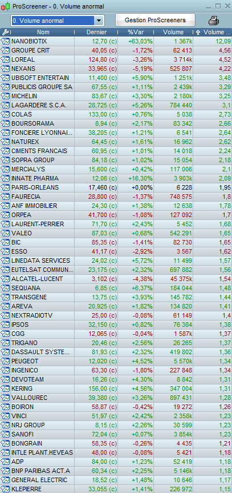Open chart icon for VALEO row
The width and height of the screenshot is (232, 493).
[x=5, y=233]
